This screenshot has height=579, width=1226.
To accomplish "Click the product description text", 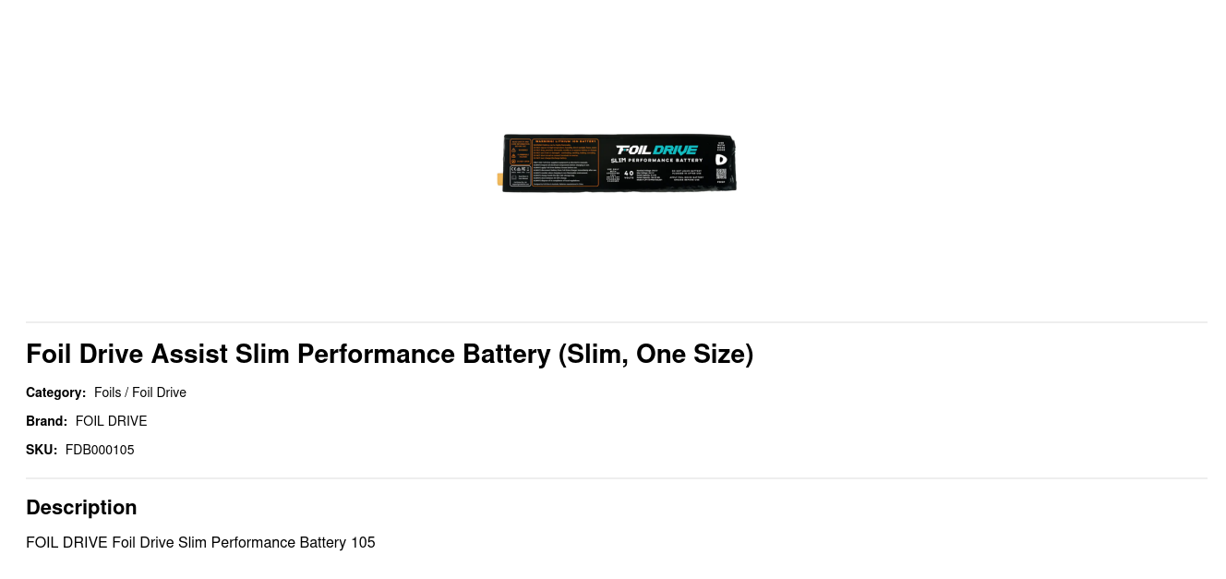I will [200, 542].
